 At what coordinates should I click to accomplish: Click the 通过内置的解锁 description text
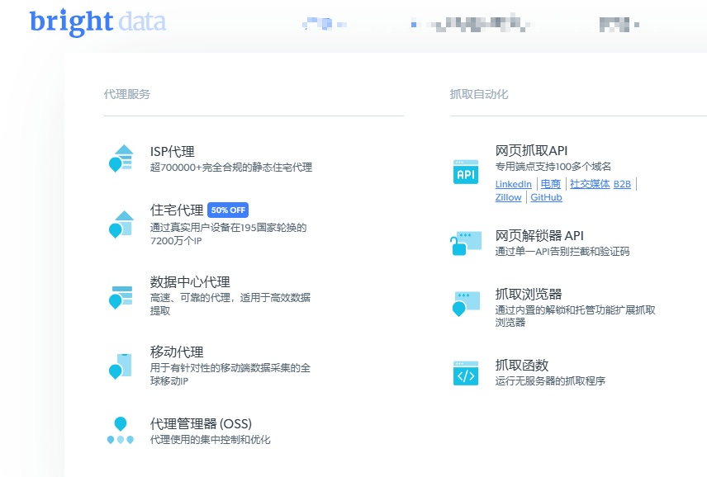pos(576,316)
